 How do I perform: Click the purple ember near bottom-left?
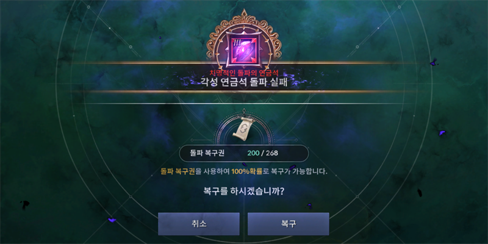112,220
